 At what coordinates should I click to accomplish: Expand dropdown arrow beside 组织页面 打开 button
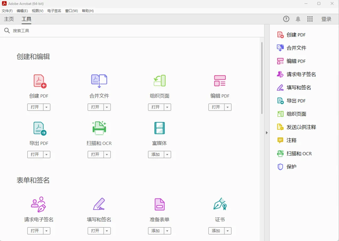point(167,107)
